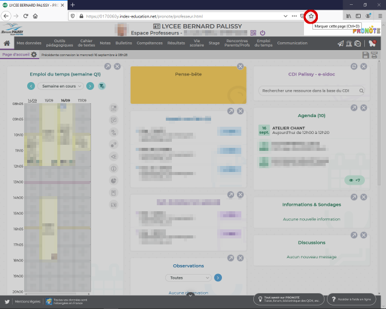Refresh the CDI Palissy e-sidoc widget
Viewport: 386px width, 309px height.
[354, 66]
